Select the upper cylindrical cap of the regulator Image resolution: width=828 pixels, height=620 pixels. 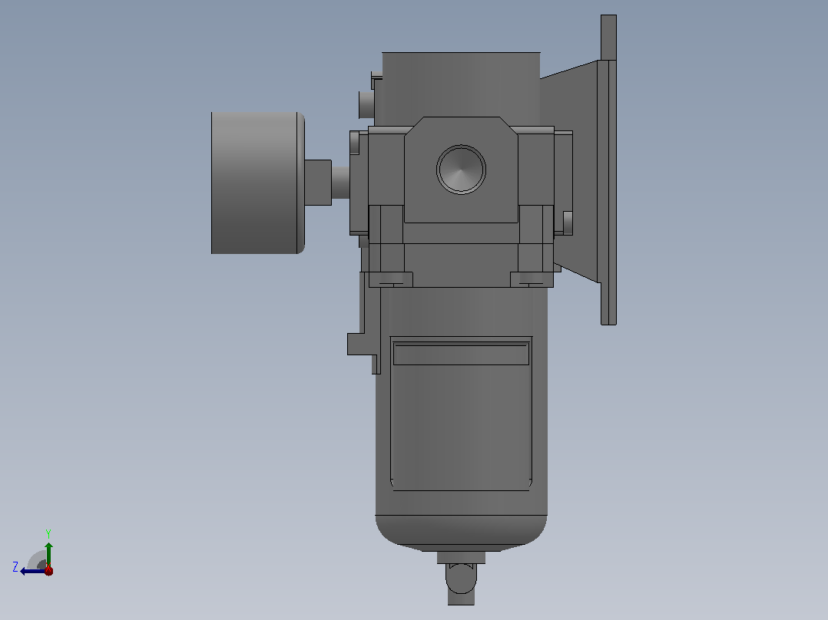461,89
